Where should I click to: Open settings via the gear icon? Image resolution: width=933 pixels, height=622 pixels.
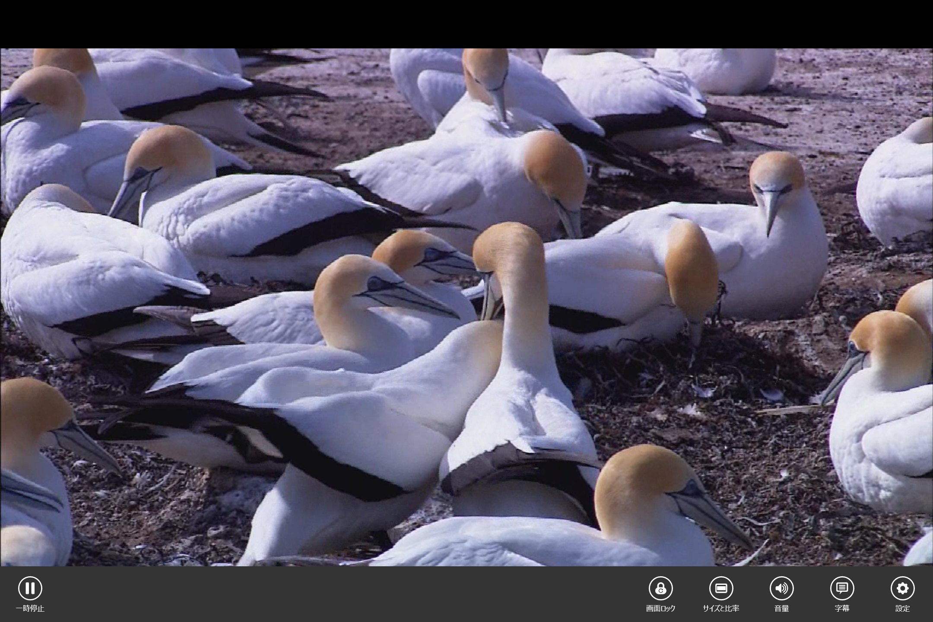[902, 588]
